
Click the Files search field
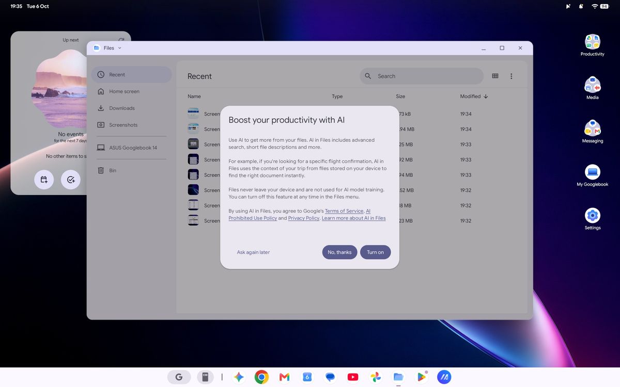[422, 76]
